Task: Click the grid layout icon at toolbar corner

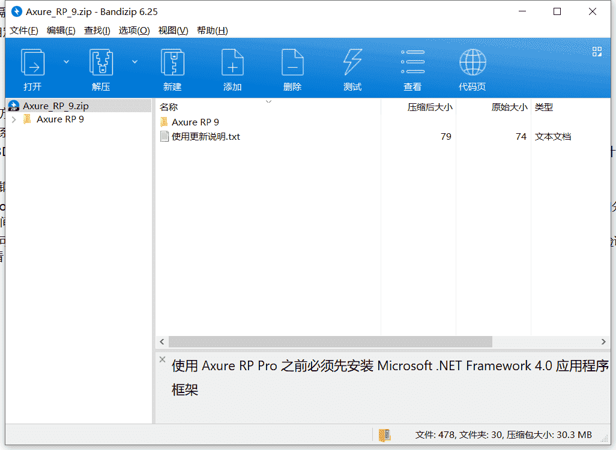Action: [x=597, y=52]
